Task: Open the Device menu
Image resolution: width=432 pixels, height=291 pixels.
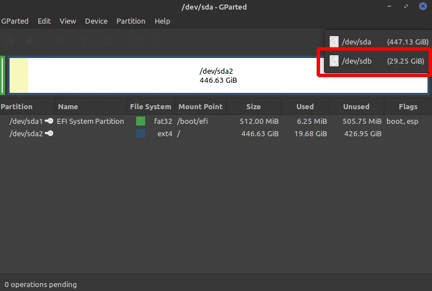Action: tap(96, 21)
